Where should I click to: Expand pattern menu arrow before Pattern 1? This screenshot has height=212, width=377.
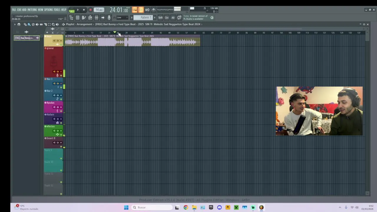(x=132, y=18)
